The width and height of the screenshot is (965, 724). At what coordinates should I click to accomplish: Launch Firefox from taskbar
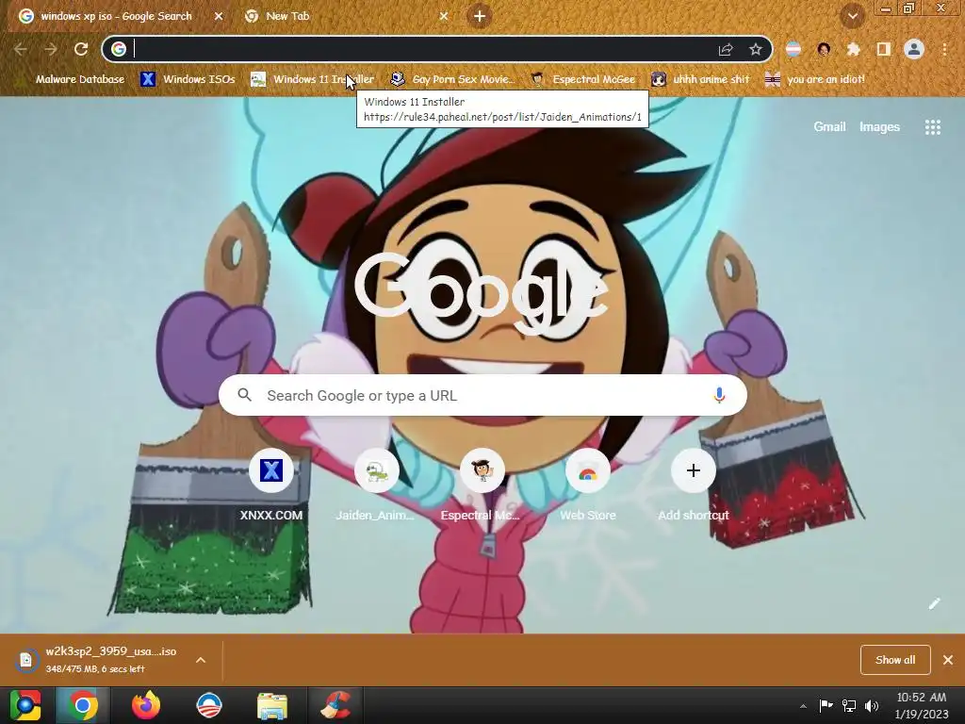146,705
